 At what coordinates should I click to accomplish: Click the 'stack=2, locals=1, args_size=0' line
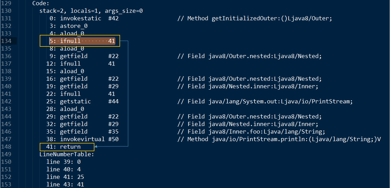(x=91, y=11)
